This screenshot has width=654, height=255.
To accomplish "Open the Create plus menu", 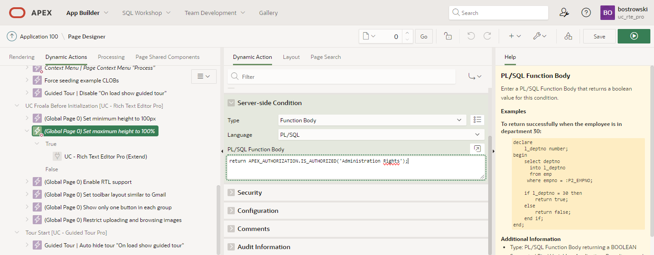I will (515, 36).
